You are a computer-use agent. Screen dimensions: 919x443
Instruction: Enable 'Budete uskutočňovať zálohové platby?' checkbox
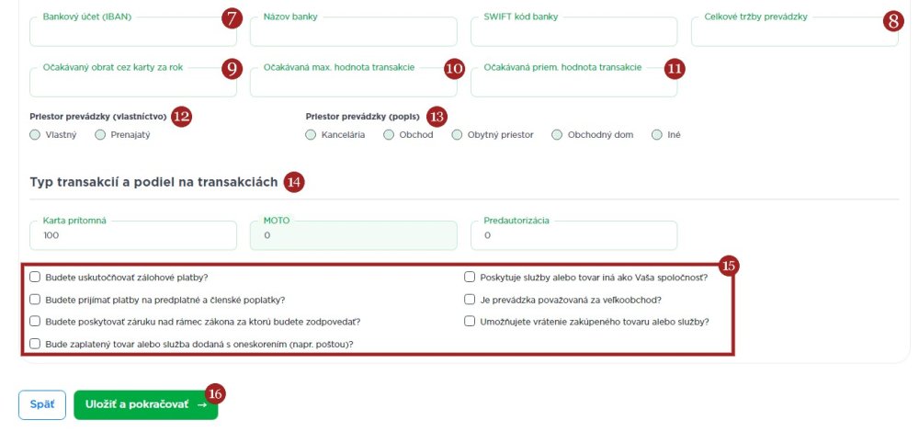pos(35,277)
